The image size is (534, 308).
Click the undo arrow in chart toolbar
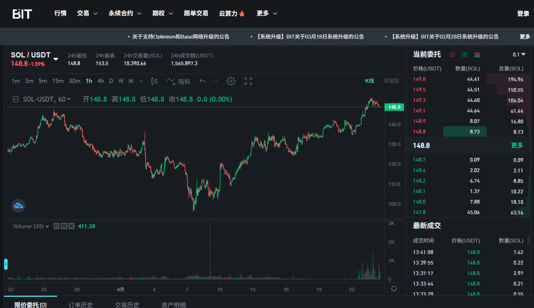pos(203,81)
